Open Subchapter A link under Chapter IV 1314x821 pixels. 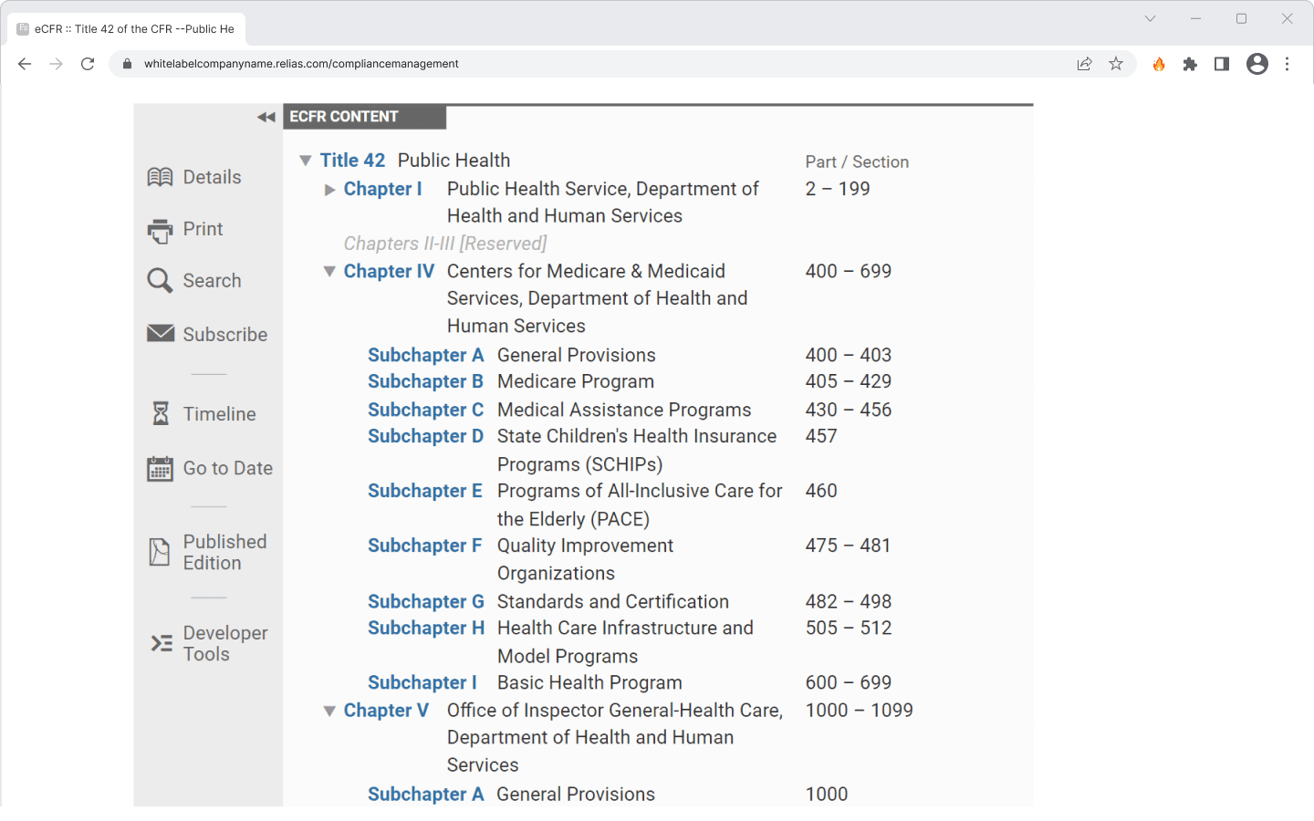tap(426, 355)
